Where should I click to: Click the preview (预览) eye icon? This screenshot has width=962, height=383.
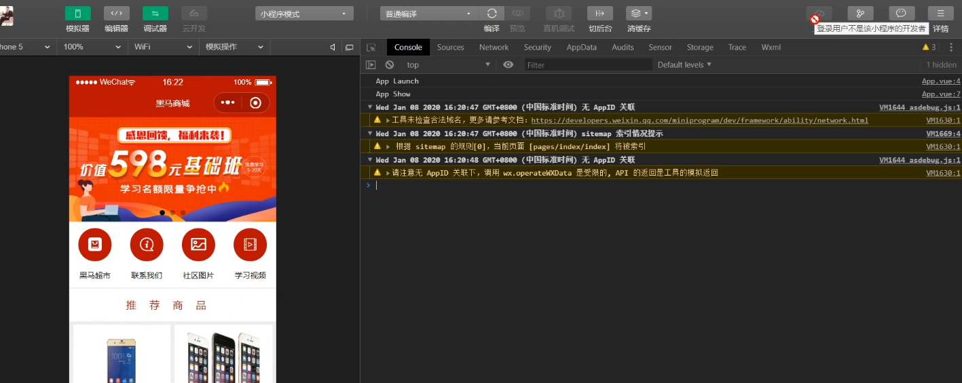pyautogui.click(x=517, y=14)
